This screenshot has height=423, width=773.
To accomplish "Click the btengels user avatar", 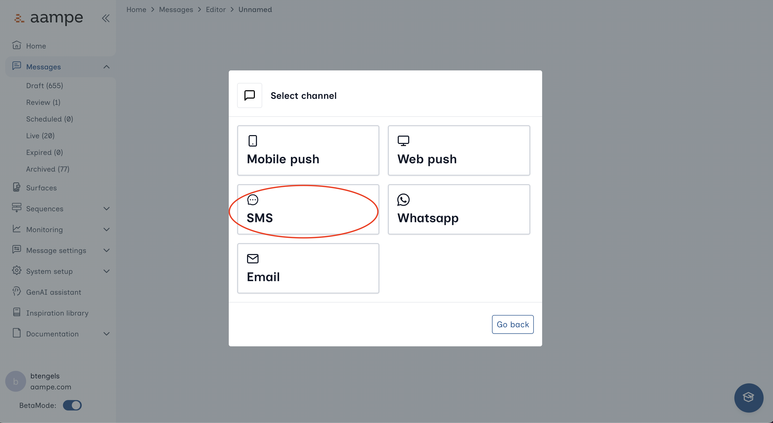I will coord(15,381).
